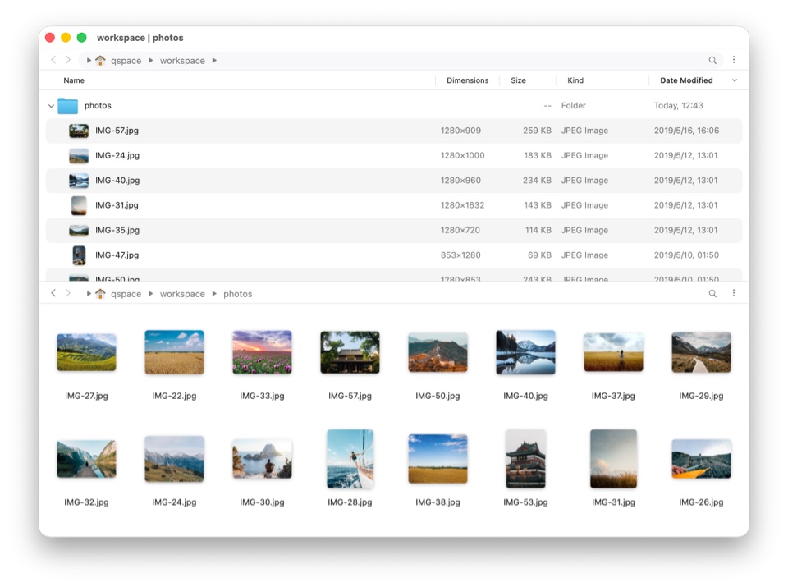Navigate to qspace in the top path bar

click(x=126, y=61)
